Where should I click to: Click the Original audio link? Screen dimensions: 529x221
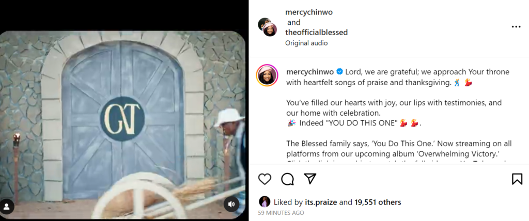coord(306,43)
